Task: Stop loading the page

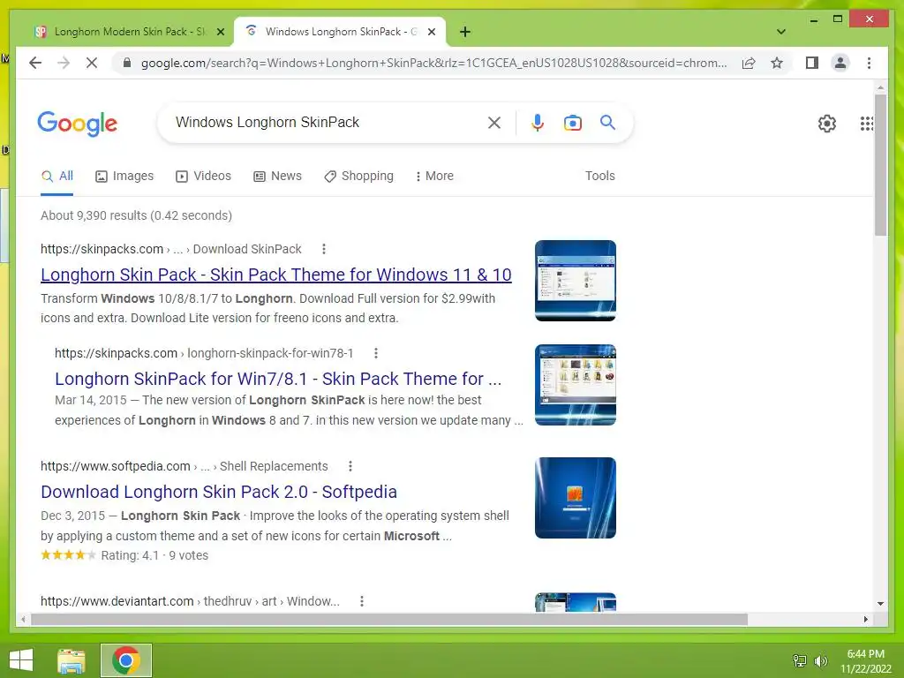Action: (x=92, y=63)
